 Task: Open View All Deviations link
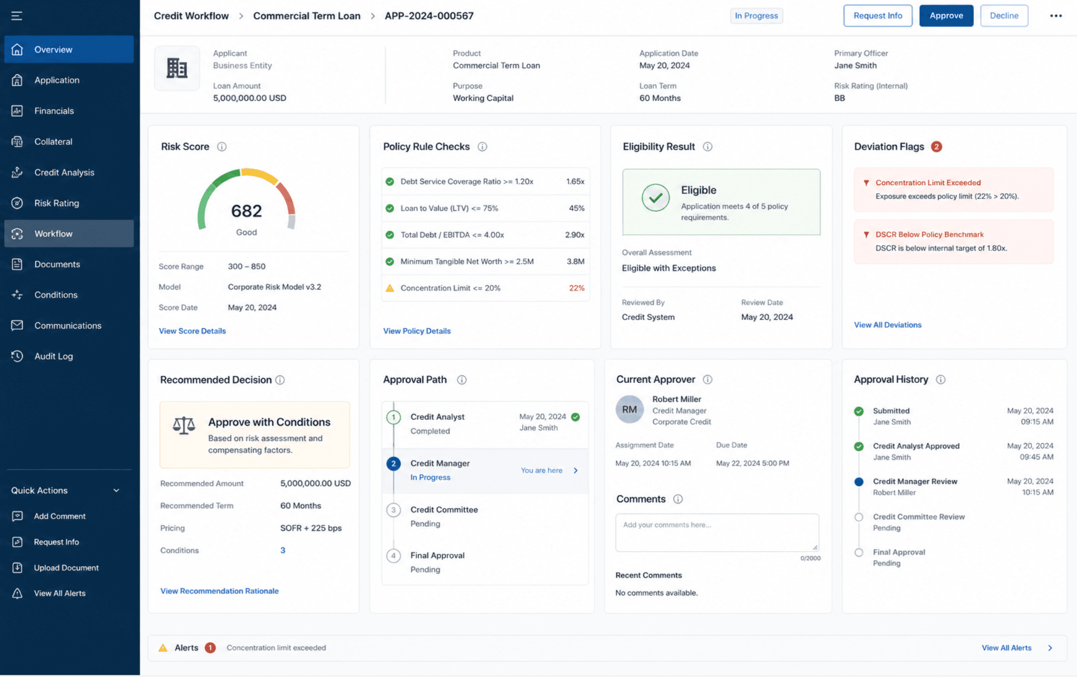point(887,325)
